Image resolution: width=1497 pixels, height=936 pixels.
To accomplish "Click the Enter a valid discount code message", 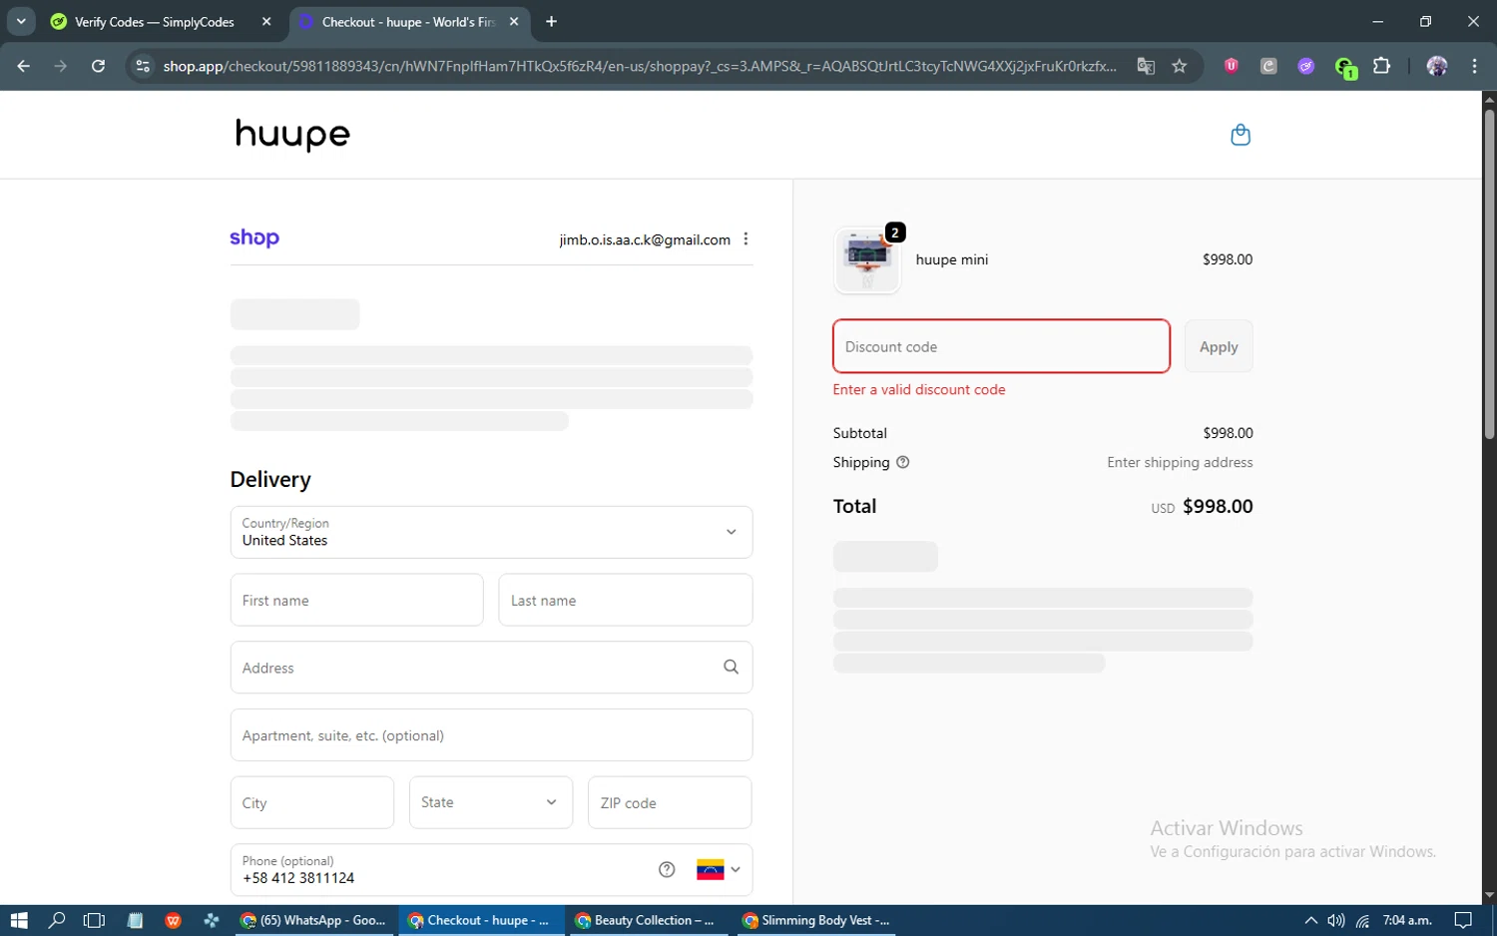I will pos(919,389).
